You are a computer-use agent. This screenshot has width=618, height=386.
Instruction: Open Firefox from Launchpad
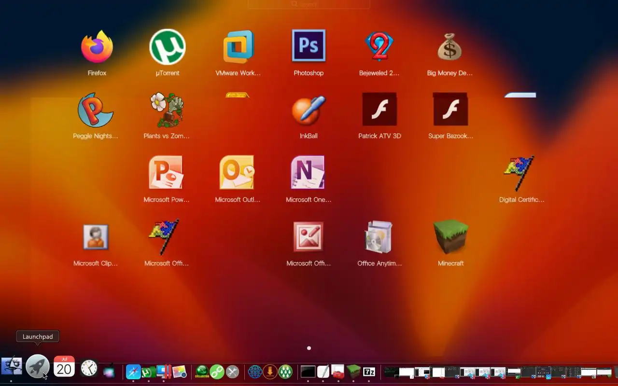(97, 47)
